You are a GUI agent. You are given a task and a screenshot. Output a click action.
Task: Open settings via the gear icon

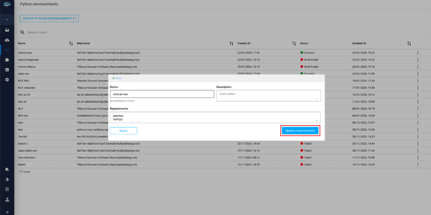[7, 80]
